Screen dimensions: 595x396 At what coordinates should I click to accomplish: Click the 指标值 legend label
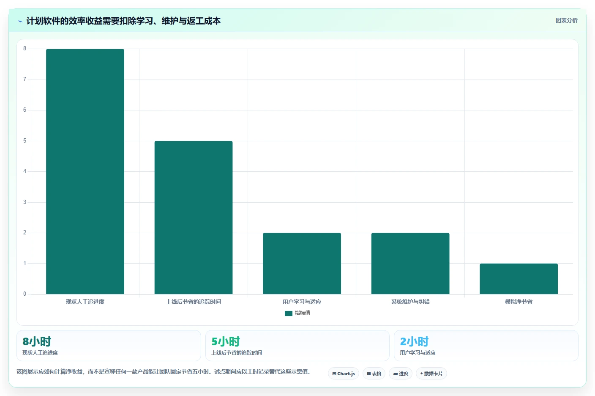303,313
